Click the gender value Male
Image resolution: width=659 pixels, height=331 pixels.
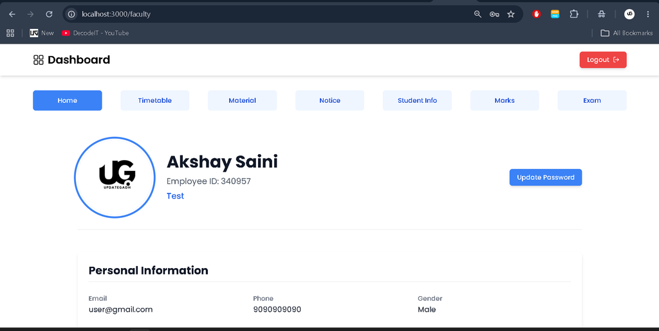pyautogui.click(x=427, y=310)
